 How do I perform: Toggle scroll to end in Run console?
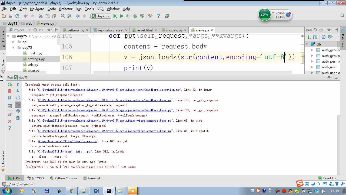click(18, 105)
